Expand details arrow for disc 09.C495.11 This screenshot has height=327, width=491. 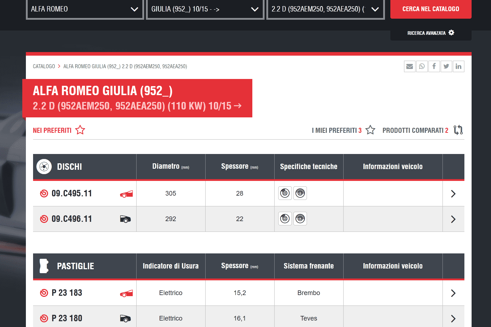point(453,194)
